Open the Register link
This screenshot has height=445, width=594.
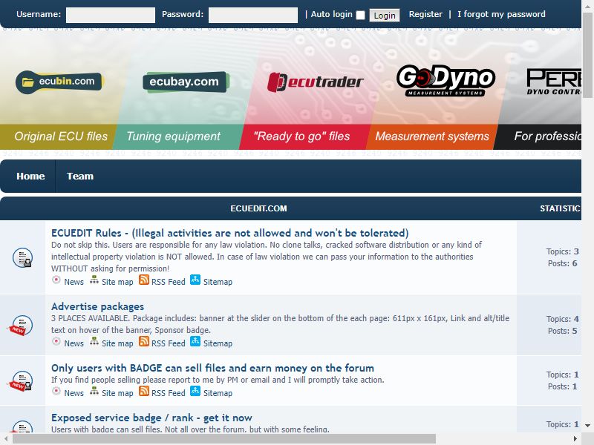pyautogui.click(x=425, y=14)
